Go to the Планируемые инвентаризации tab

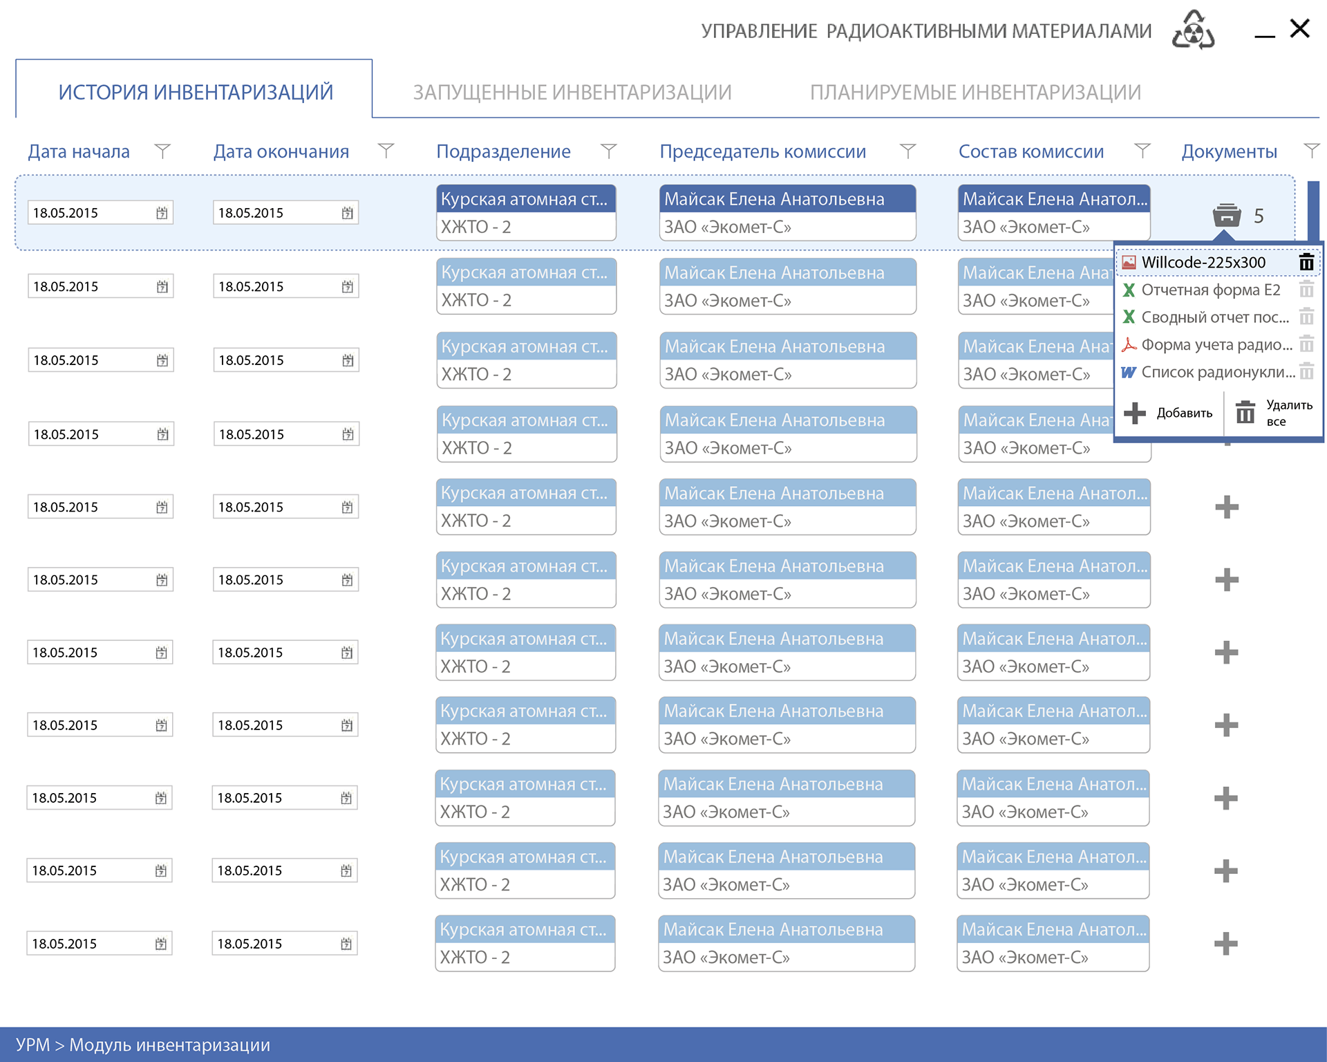[x=975, y=92]
